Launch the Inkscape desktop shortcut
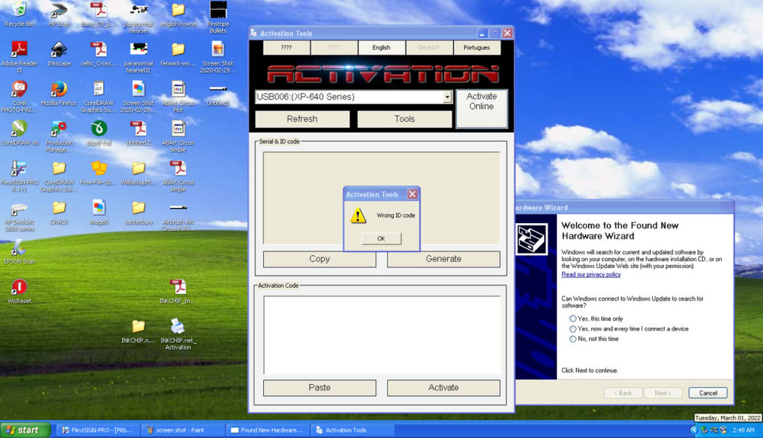Screen dimensions: 763x438 59,53
